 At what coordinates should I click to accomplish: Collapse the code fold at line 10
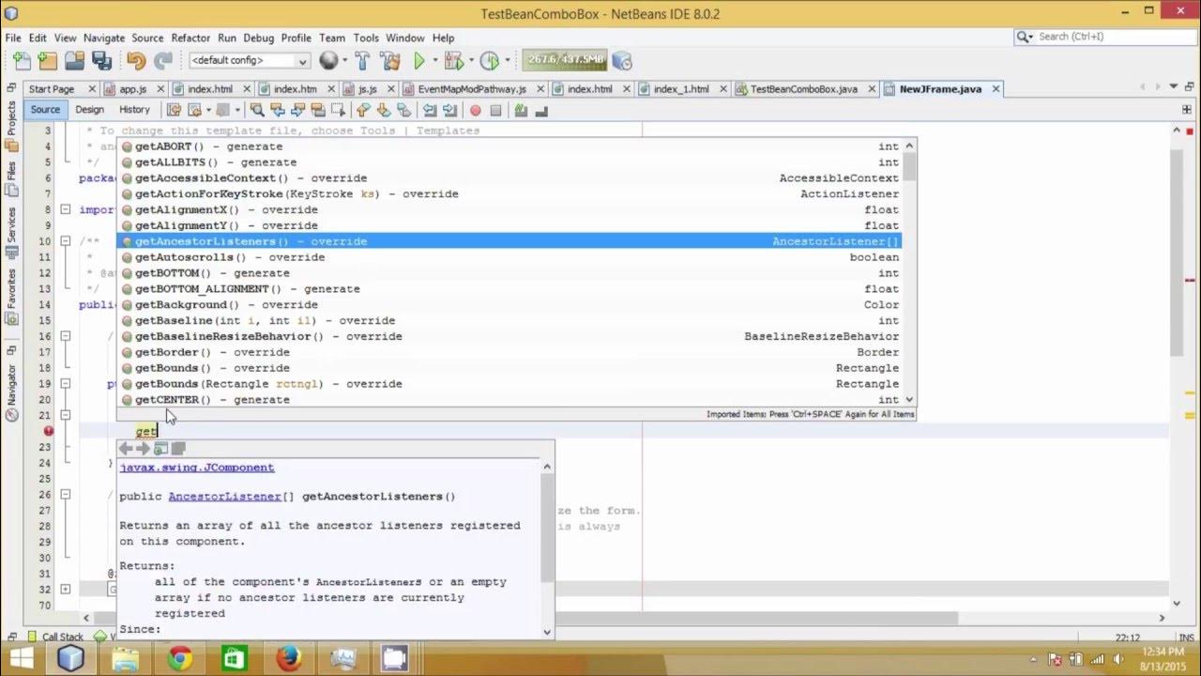66,241
